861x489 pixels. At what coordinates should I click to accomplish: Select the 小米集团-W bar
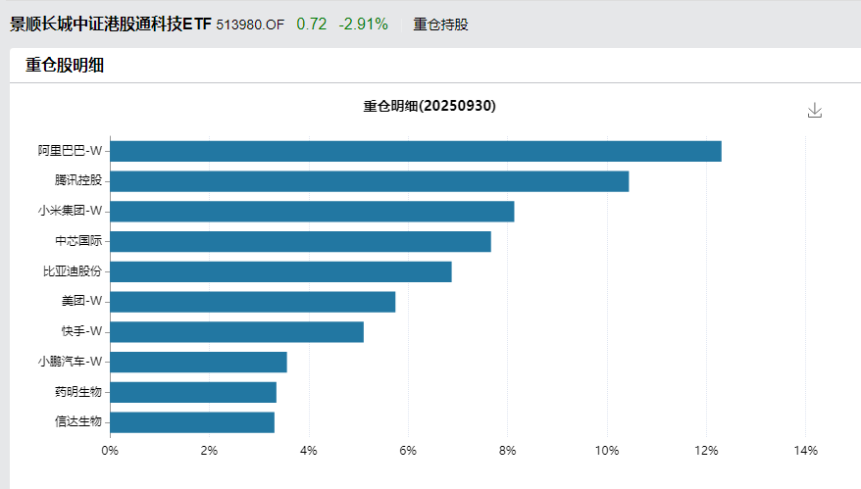click(312, 212)
